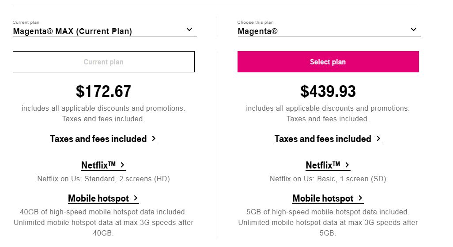Screen dimensions: 453x247
Task: Click the down chevron of Magenta MAX current plan selector
Action: 189,30
